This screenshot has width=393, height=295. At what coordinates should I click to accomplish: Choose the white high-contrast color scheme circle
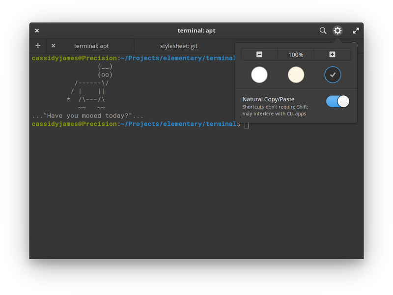259,75
